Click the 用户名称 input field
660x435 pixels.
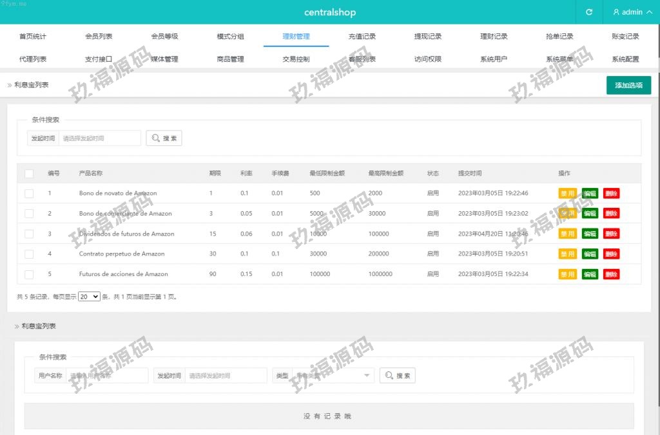(107, 376)
